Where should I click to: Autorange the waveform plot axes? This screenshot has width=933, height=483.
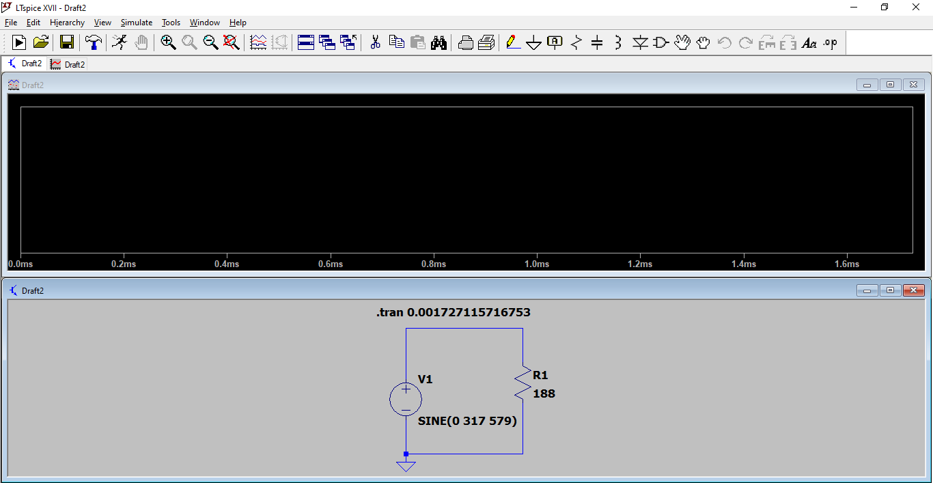click(x=258, y=42)
